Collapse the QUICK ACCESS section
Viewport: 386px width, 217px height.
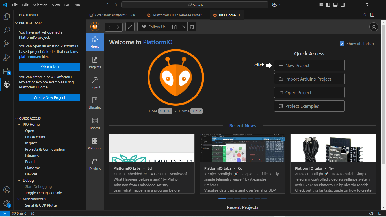[x=16, y=118]
